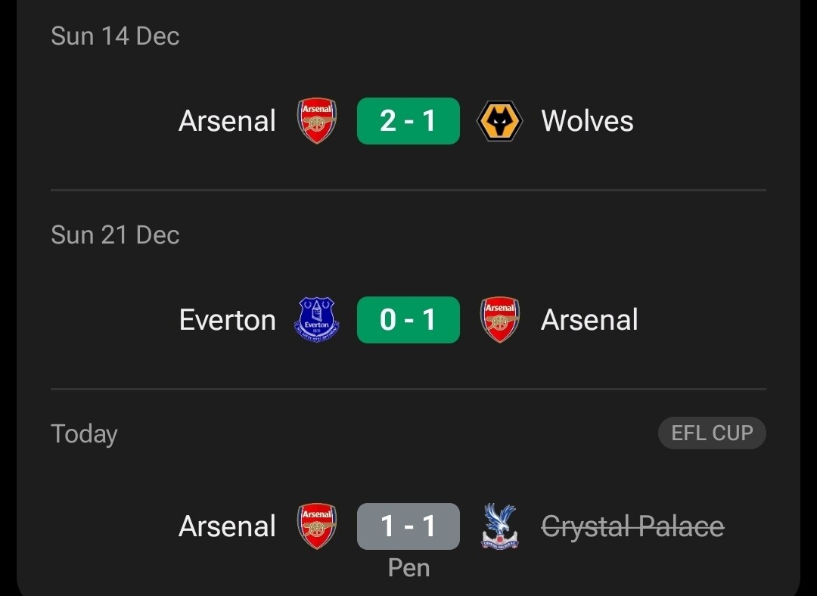The width and height of the screenshot is (817, 596).
Task: Click Arsenal crest in the Crystal Palace row
Action: (316, 526)
